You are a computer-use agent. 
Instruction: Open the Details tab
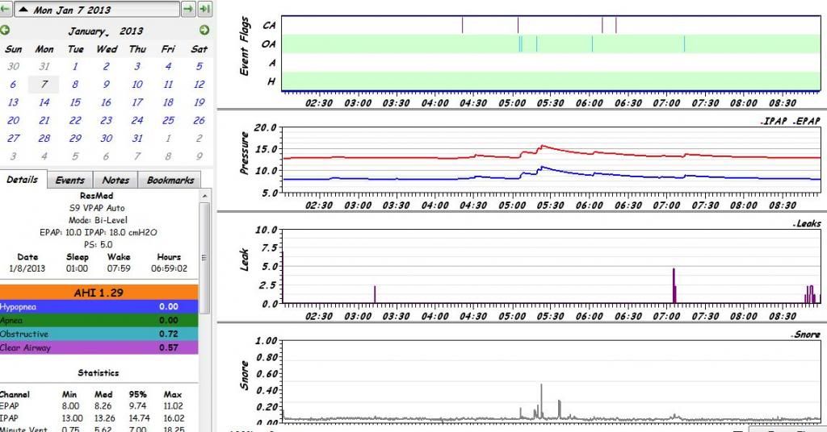22,180
